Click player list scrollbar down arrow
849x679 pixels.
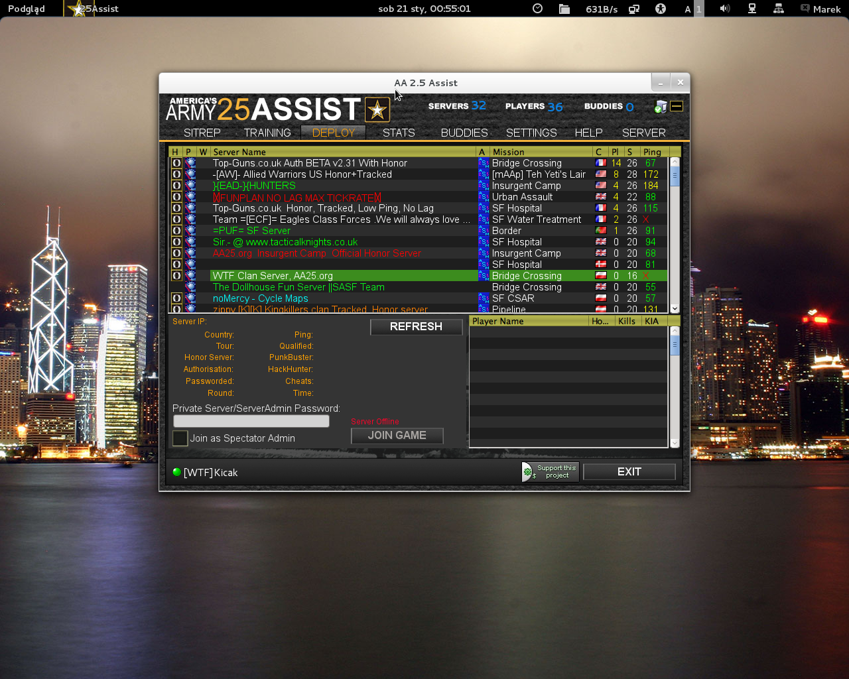pyautogui.click(x=675, y=443)
